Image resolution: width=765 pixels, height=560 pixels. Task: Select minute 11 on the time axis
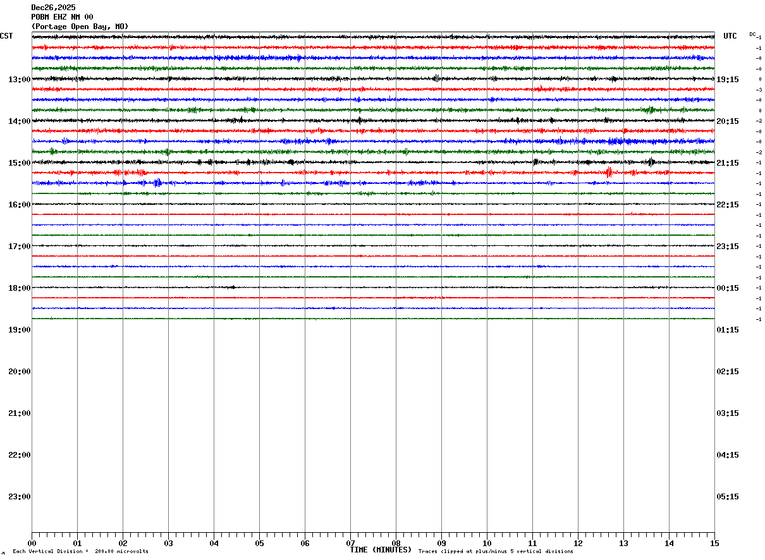(532, 544)
